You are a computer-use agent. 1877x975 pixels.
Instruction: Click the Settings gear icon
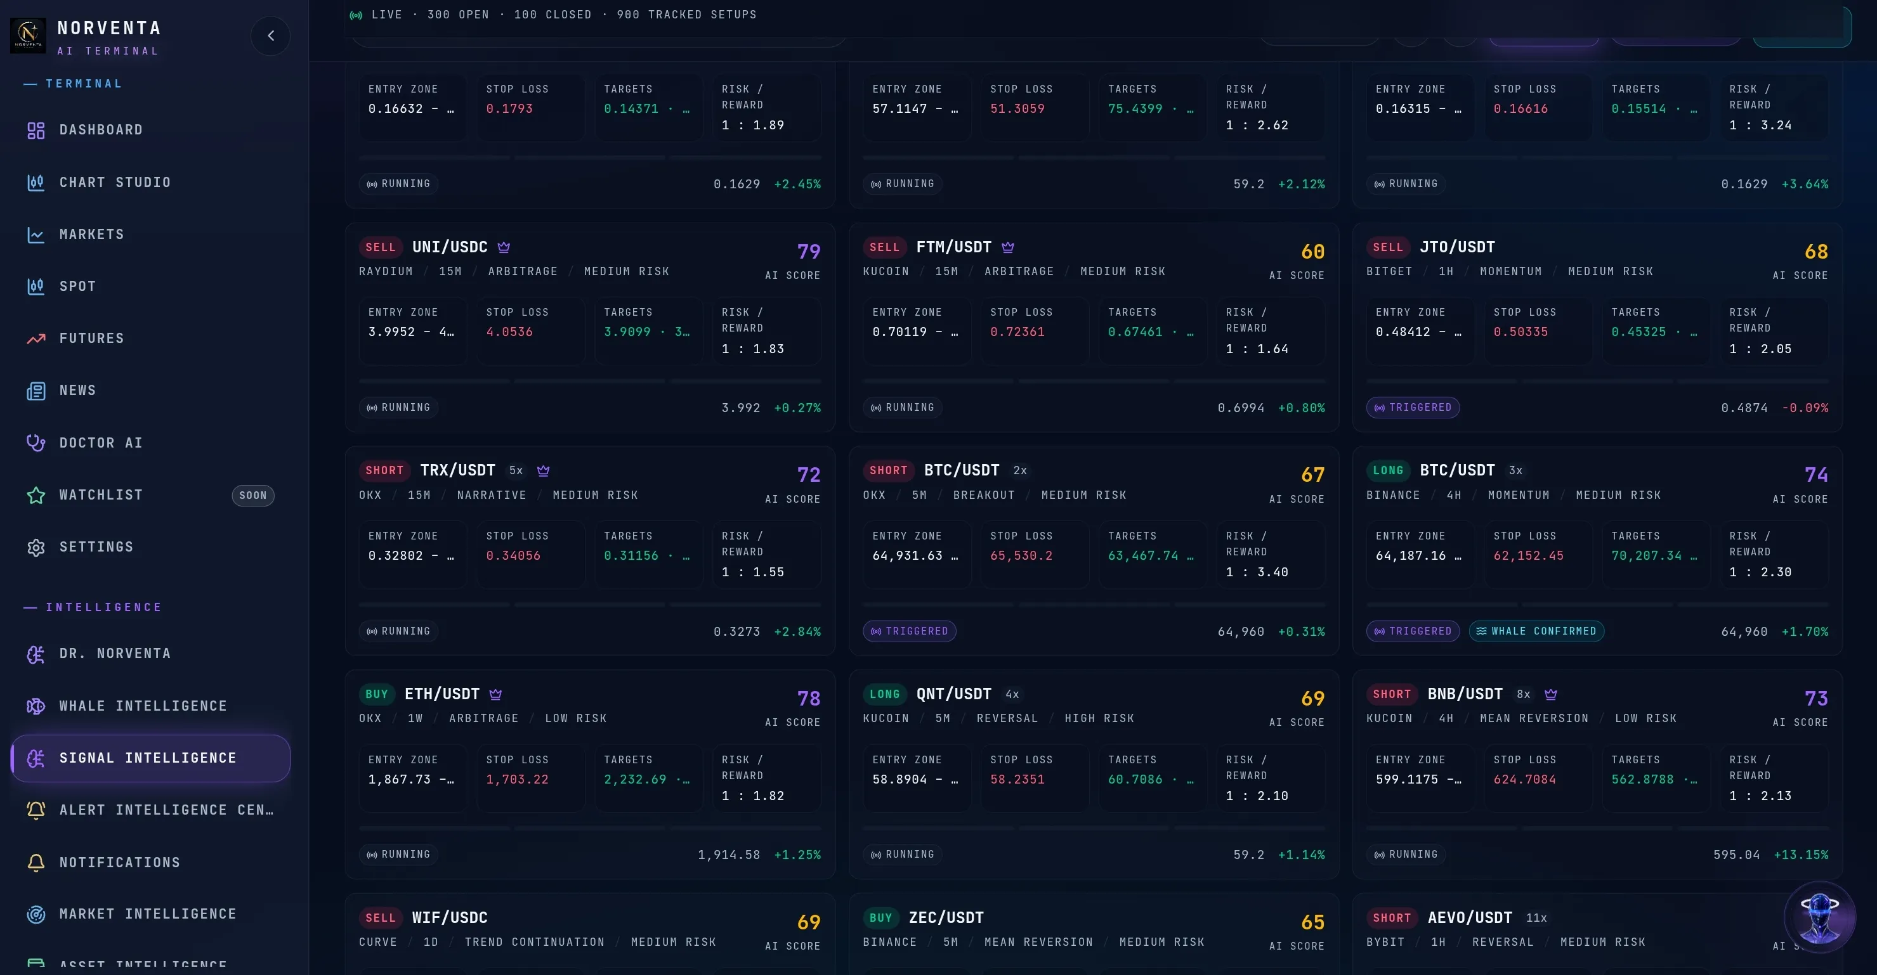click(x=36, y=548)
